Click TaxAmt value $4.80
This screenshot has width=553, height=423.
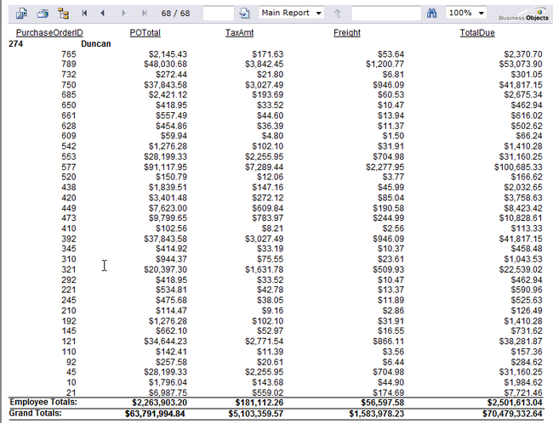272,136
